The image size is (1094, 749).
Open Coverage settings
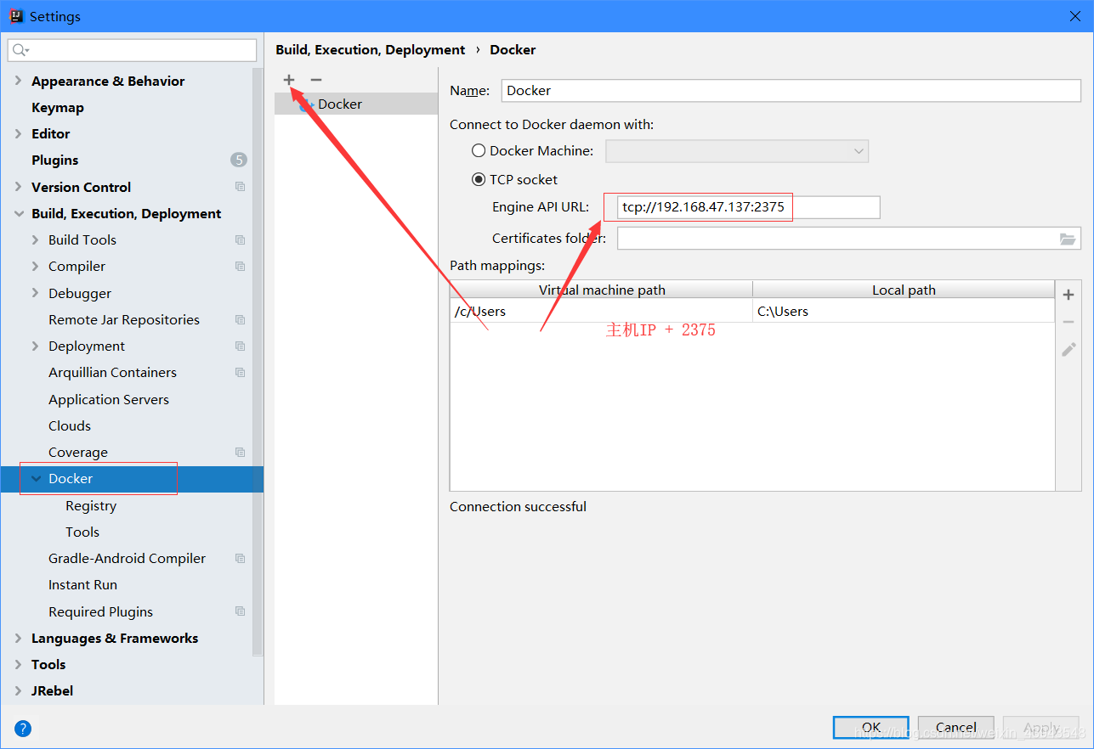(78, 452)
